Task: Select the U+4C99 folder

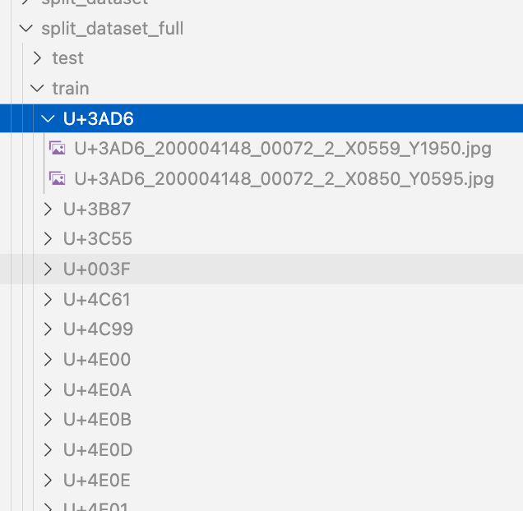Action: pyautogui.click(x=98, y=329)
